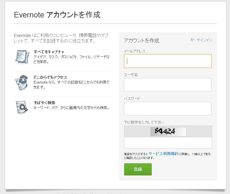Image resolution: width=230 pixels, height=194 pixels.
Task: Click the number entry box below the captcha
Action: (x=168, y=143)
